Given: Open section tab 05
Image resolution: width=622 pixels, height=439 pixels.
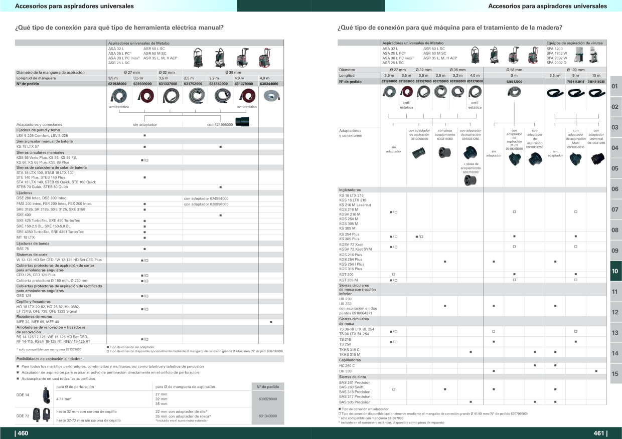Looking at the screenshot, I should pos(615,169).
